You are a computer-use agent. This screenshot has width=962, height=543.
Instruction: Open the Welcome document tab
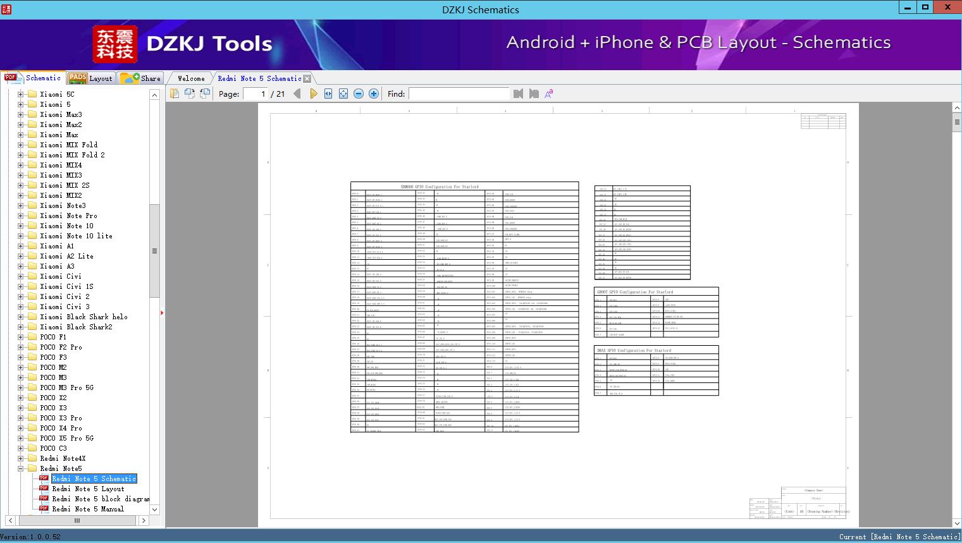coord(190,78)
